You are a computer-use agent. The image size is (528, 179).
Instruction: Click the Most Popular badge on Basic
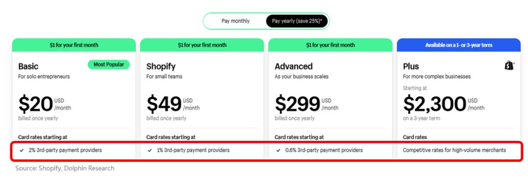(109, 65)
